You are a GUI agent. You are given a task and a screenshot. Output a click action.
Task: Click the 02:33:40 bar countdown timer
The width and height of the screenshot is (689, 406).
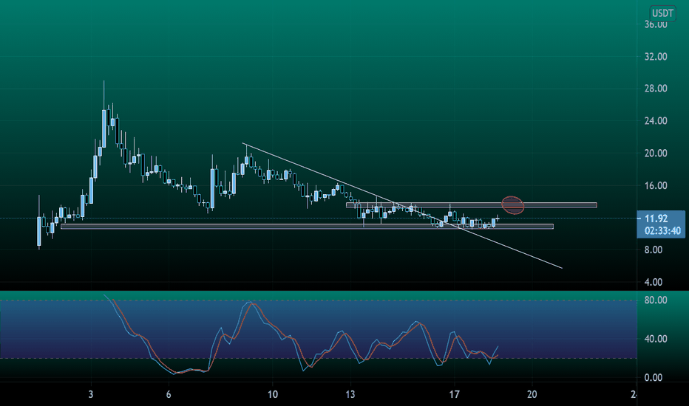coord(662,231)
